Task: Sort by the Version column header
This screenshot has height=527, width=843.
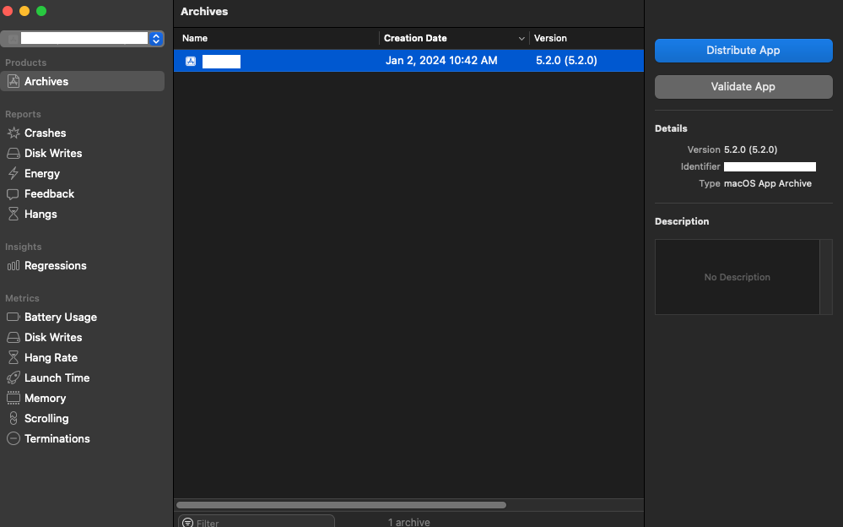Action: click(586, 38)
